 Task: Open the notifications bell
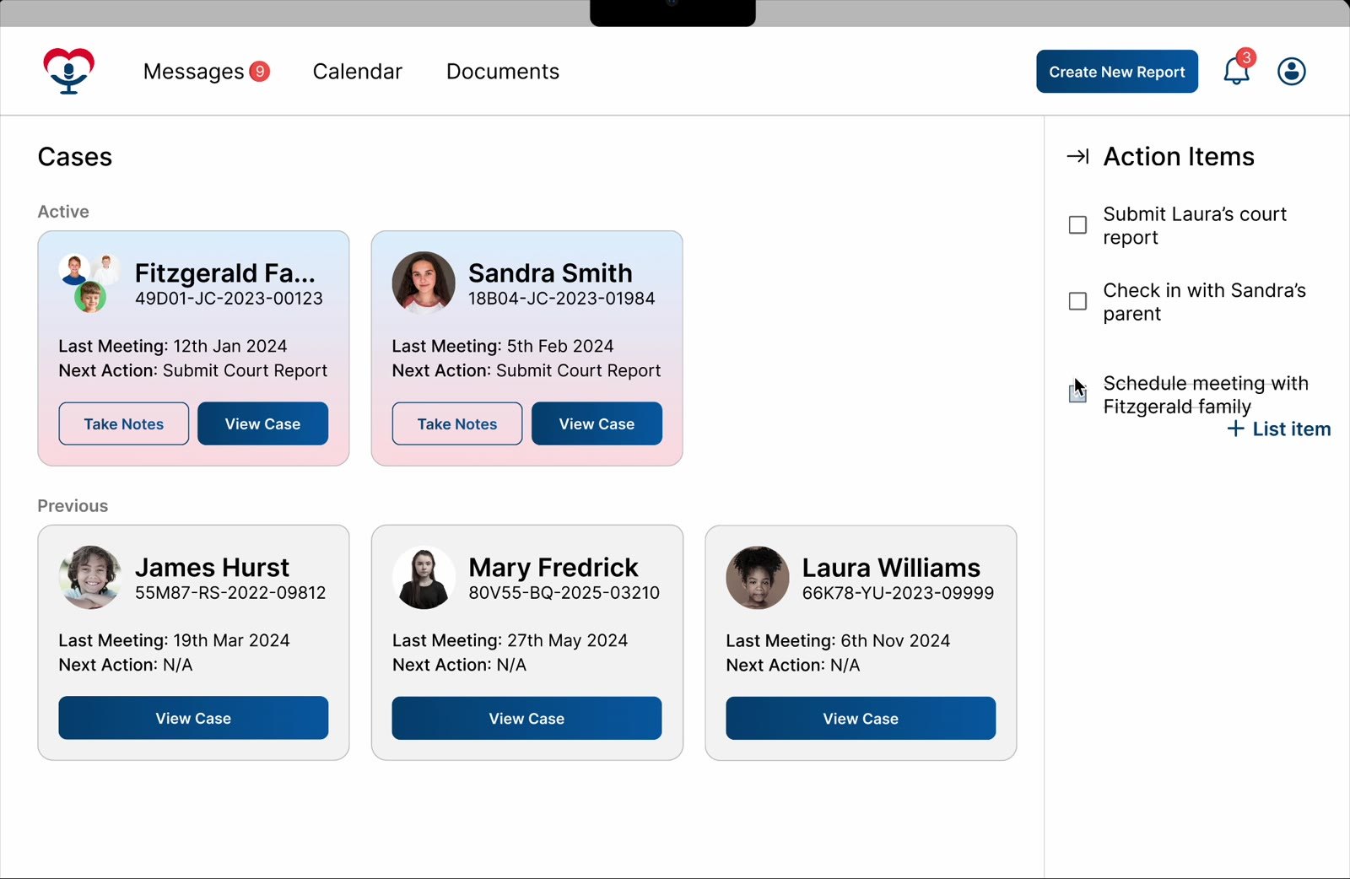(1237, 71)
